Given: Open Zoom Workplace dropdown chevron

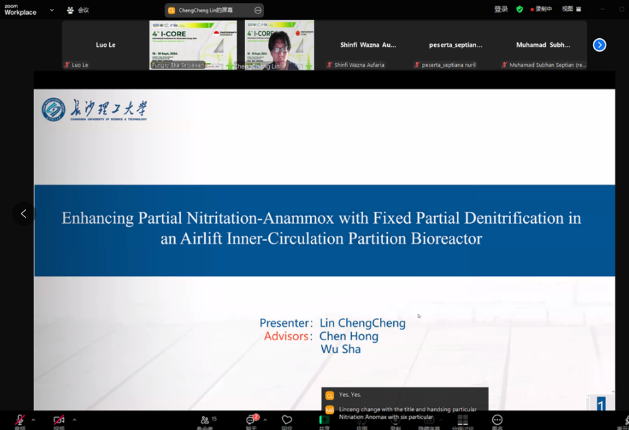Looking at the screenshot, I should 52,10.
